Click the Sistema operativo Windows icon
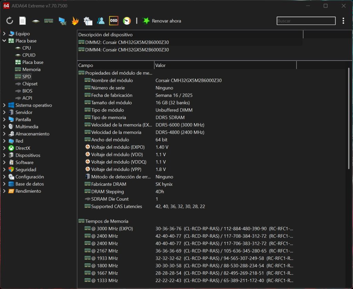 [11, 105]
